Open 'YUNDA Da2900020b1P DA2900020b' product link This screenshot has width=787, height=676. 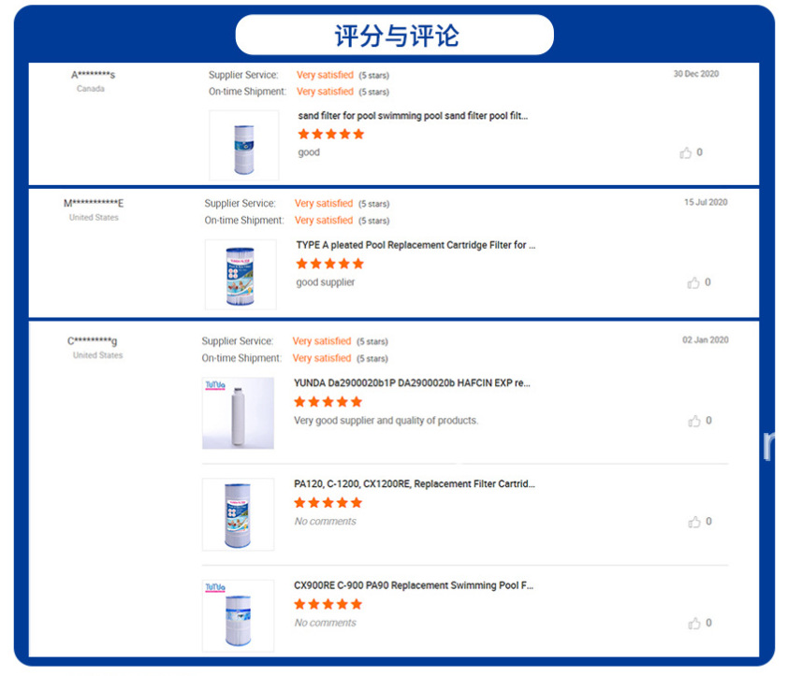point(412,382)
